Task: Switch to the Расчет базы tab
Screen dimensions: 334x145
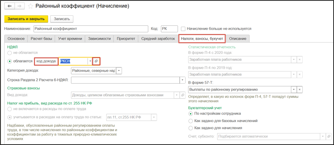Action: click(x=41, y=39)
